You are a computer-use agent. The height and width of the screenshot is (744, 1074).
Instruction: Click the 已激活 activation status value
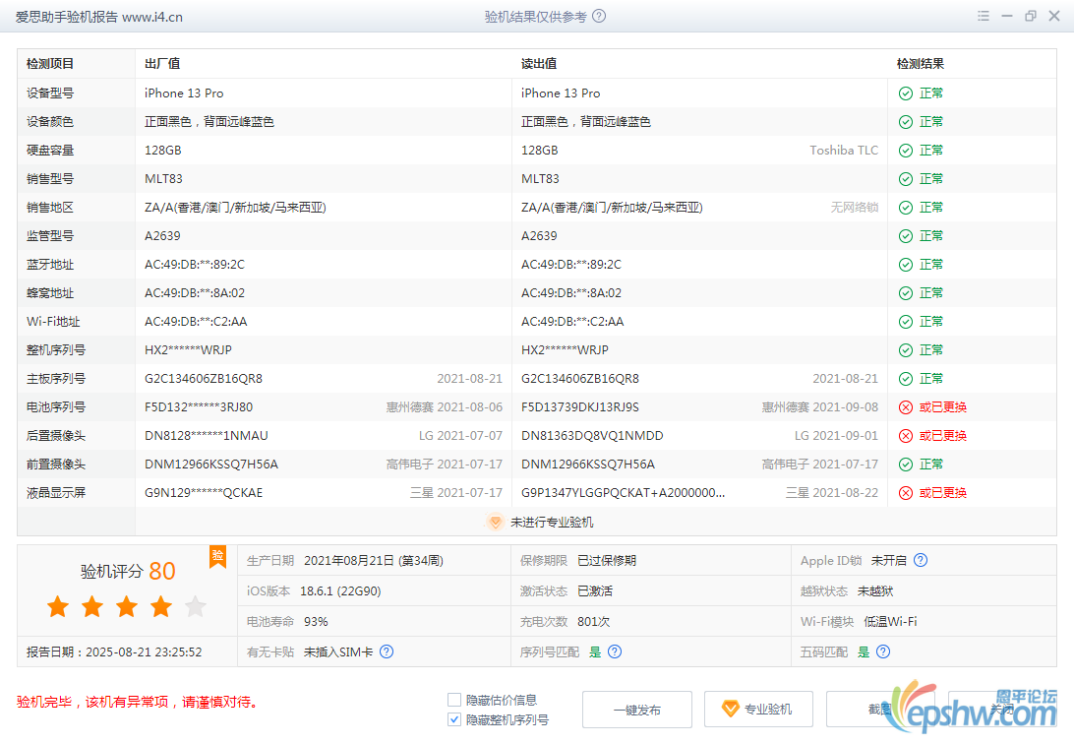click(595, 591)
